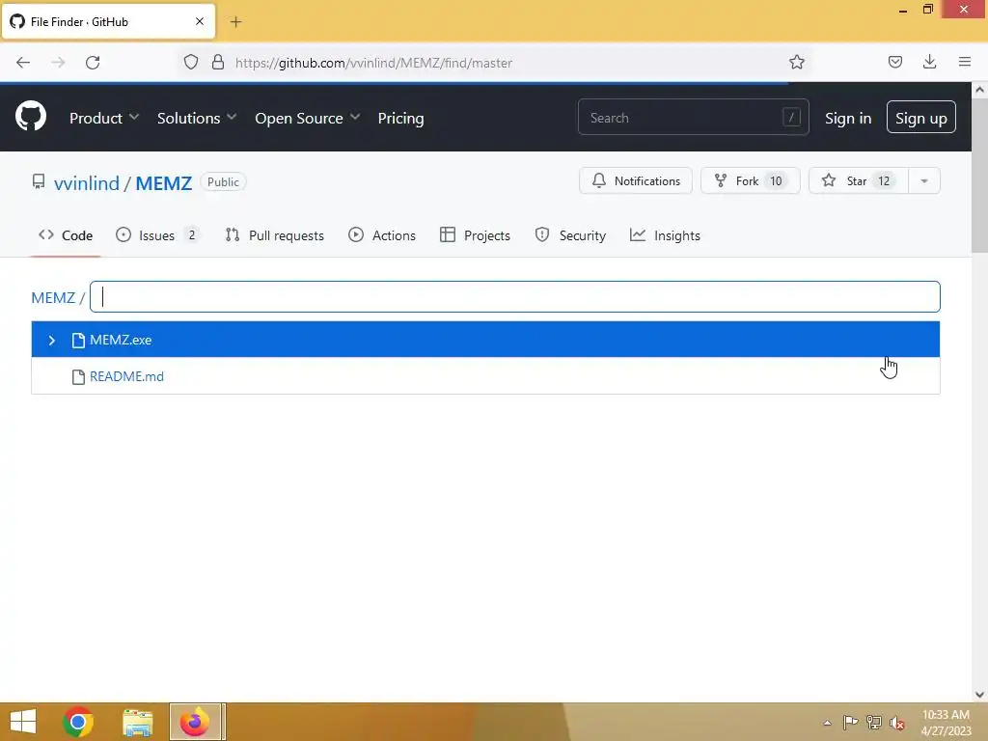Click the muted volume tray icon
The image size is (988, 741).
[x=897, y=723]
